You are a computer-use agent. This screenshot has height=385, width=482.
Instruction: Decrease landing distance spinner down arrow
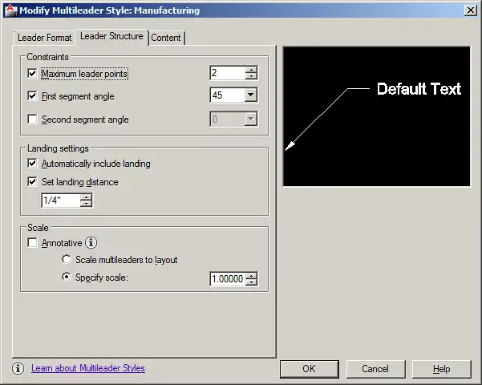[86, 203]
